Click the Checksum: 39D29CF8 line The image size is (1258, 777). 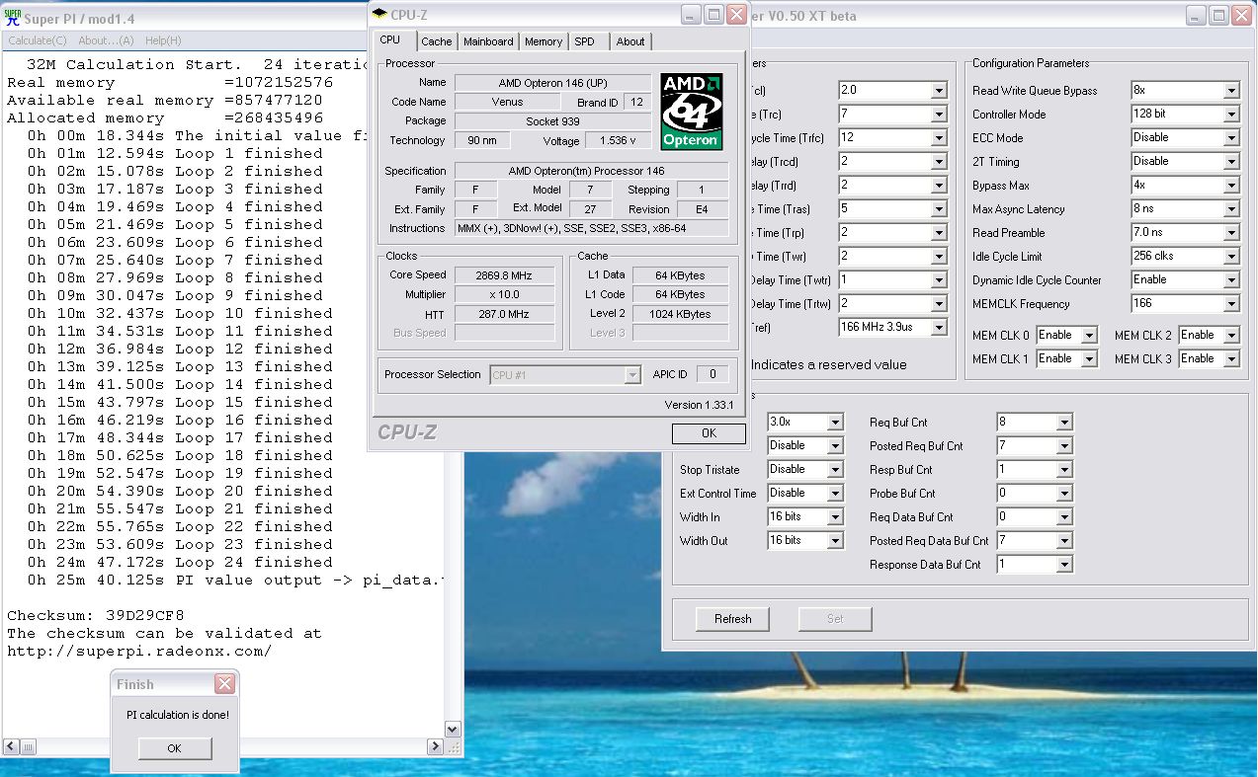pyautogui.click(x=96, y=615)
